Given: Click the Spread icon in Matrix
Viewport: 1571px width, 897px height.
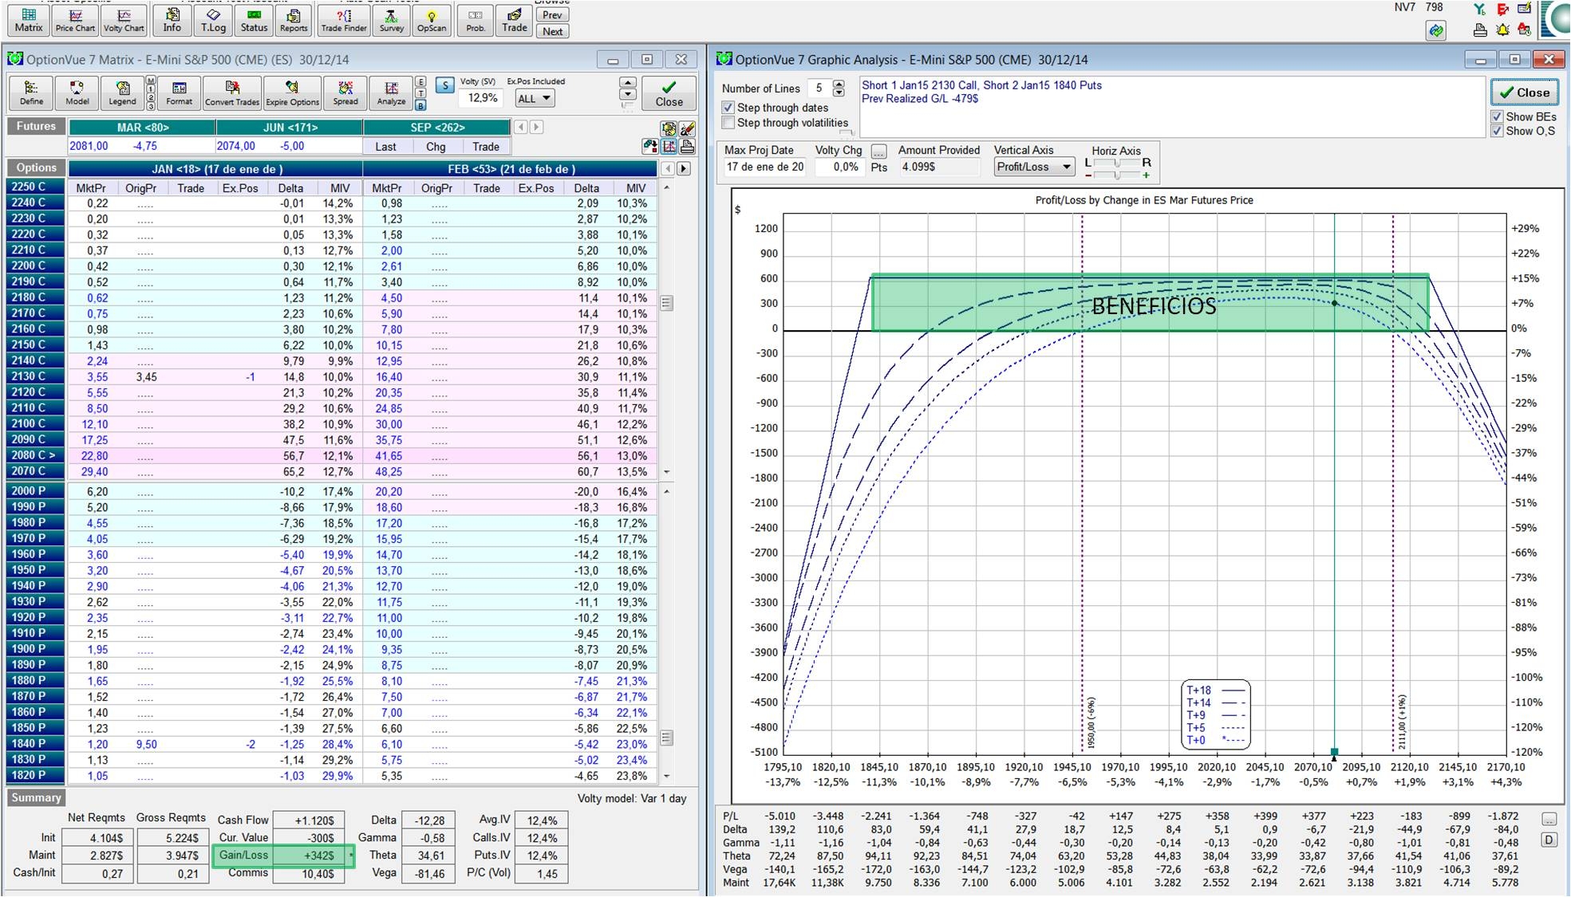Looking at the screenshot, I should (345, 92).
